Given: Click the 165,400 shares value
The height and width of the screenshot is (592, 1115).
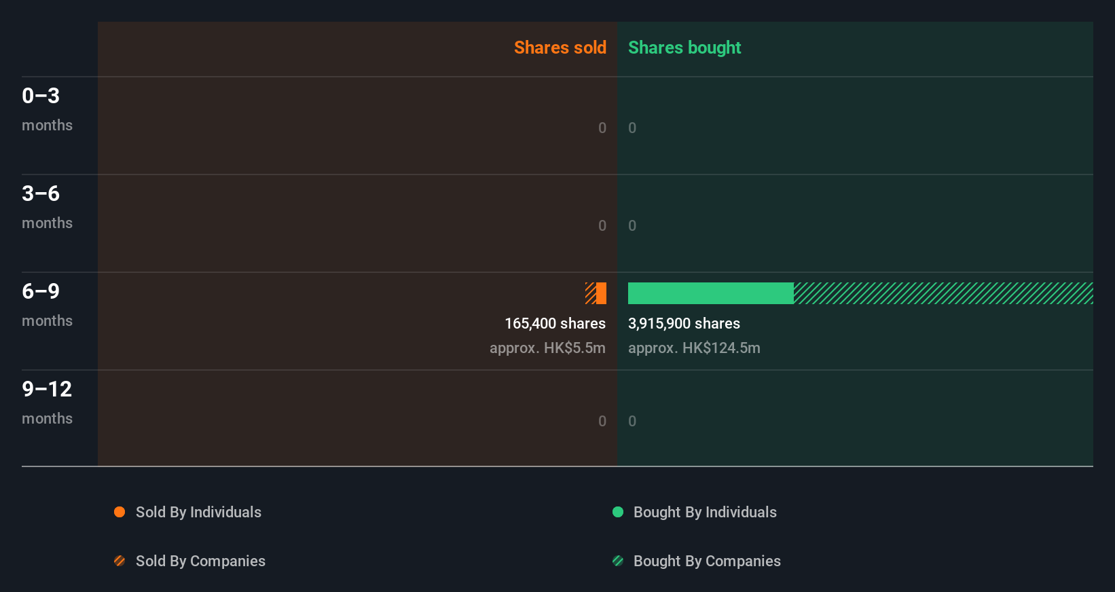Looking at the screenshot, I should (x=555, y=324).
